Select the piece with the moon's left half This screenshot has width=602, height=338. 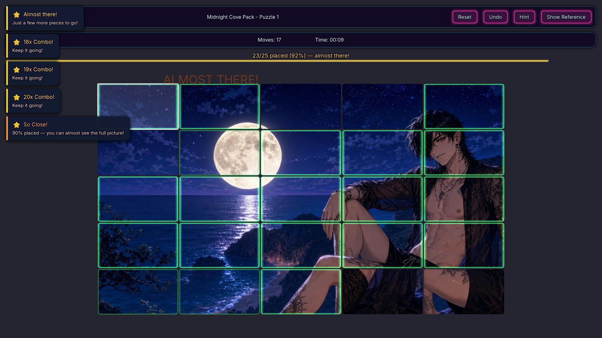click(x=219, y=153)
